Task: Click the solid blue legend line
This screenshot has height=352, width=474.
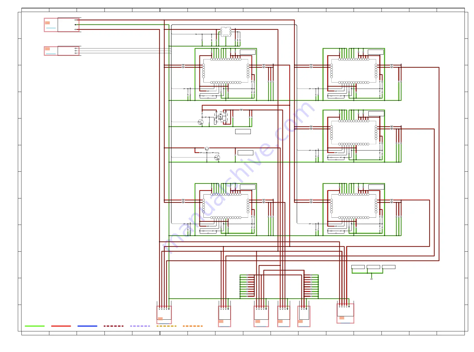Action: (87, 326)
